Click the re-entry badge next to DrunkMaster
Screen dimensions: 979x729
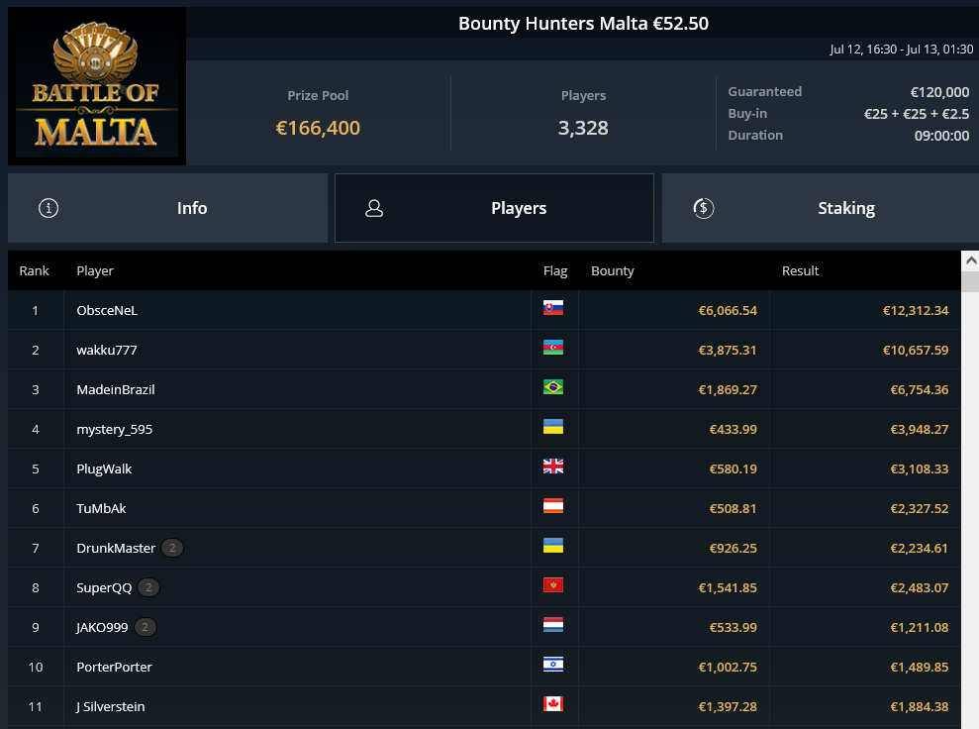tap(172, 548)
